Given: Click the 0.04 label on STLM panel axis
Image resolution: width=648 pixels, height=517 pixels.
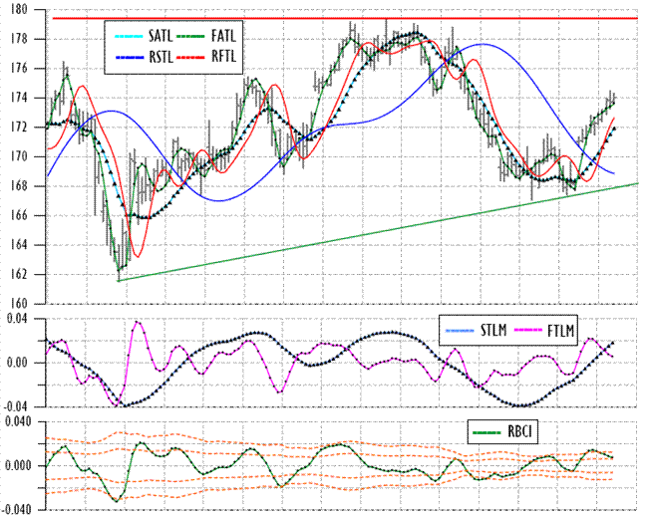Looking at the screenshot, I should tap(15, 319).
